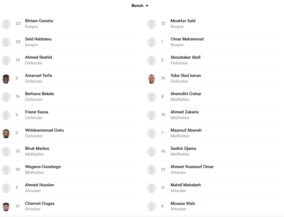Collapse the Bench section arrow
The height and width of the screenshot is (217, 284).
tap(147, 5)
